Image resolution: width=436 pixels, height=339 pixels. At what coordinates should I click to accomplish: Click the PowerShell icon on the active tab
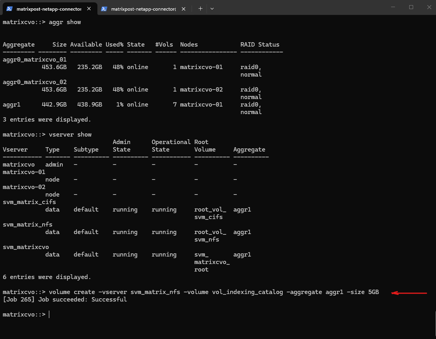[x=9, y=9]
